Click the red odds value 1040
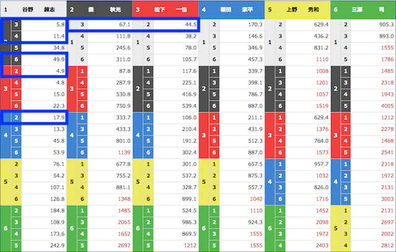Viewport: 396px width, 252px height. (x=256, y=199)
